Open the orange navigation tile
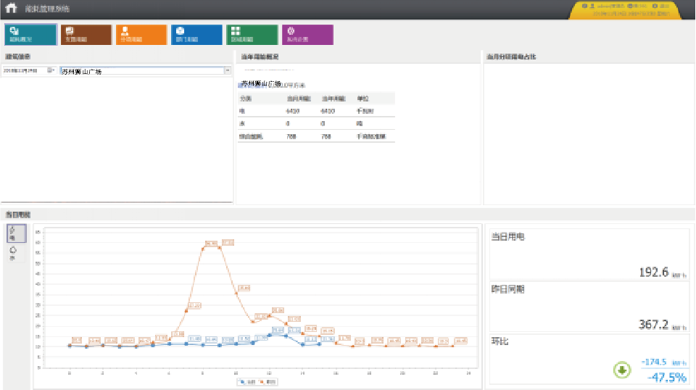The height and width of the screenshot is (390, 696). click(x=141, y=35)
